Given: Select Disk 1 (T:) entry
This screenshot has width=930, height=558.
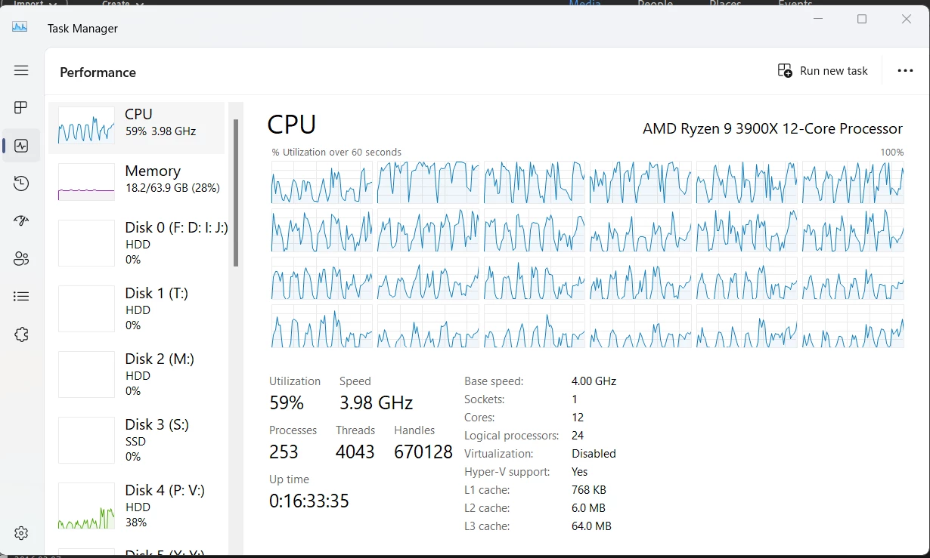Looking at the screenshot, I should (136, 309).
